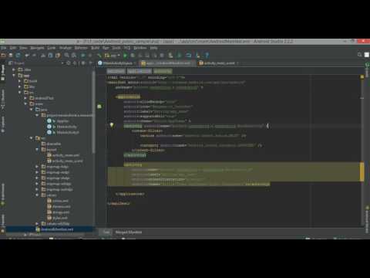370x278 pixels.
Task: Open the app run configuration dropdown
Action: [113, 56]
